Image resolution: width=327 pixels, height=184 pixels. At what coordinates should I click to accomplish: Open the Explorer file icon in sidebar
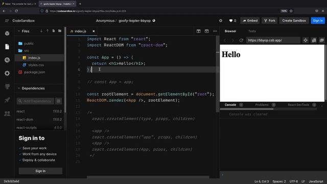click(7, 47)
